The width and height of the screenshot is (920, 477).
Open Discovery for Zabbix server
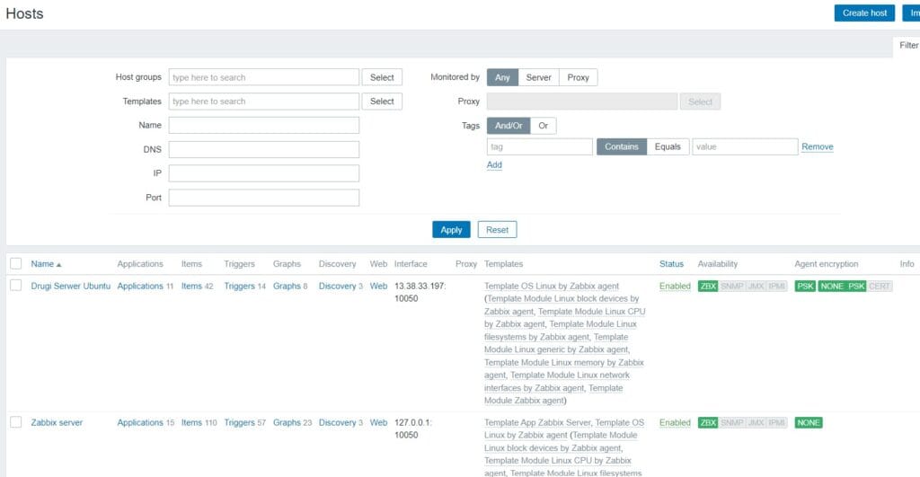[338, 422]
